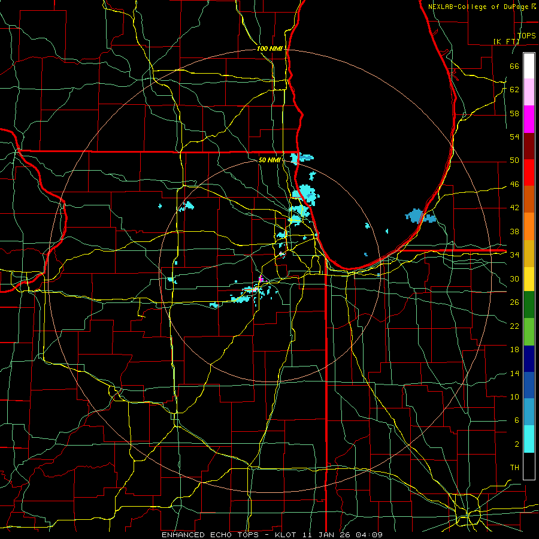539x539 pixels.
Task: Click the TOPS legend title
Action: [x=526, y=35]
